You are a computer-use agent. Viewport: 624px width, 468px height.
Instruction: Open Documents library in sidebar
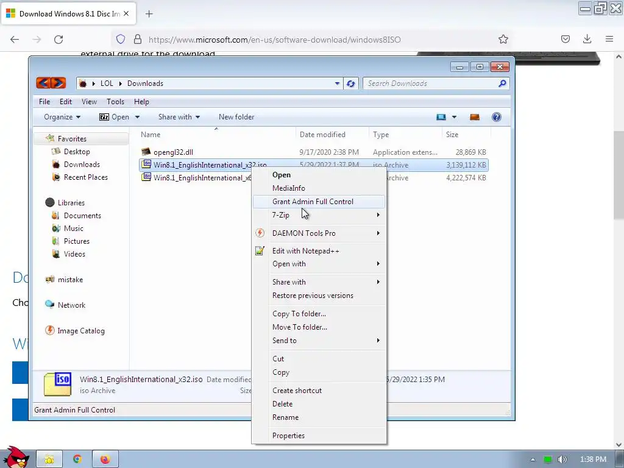click(x=82, y=215)
